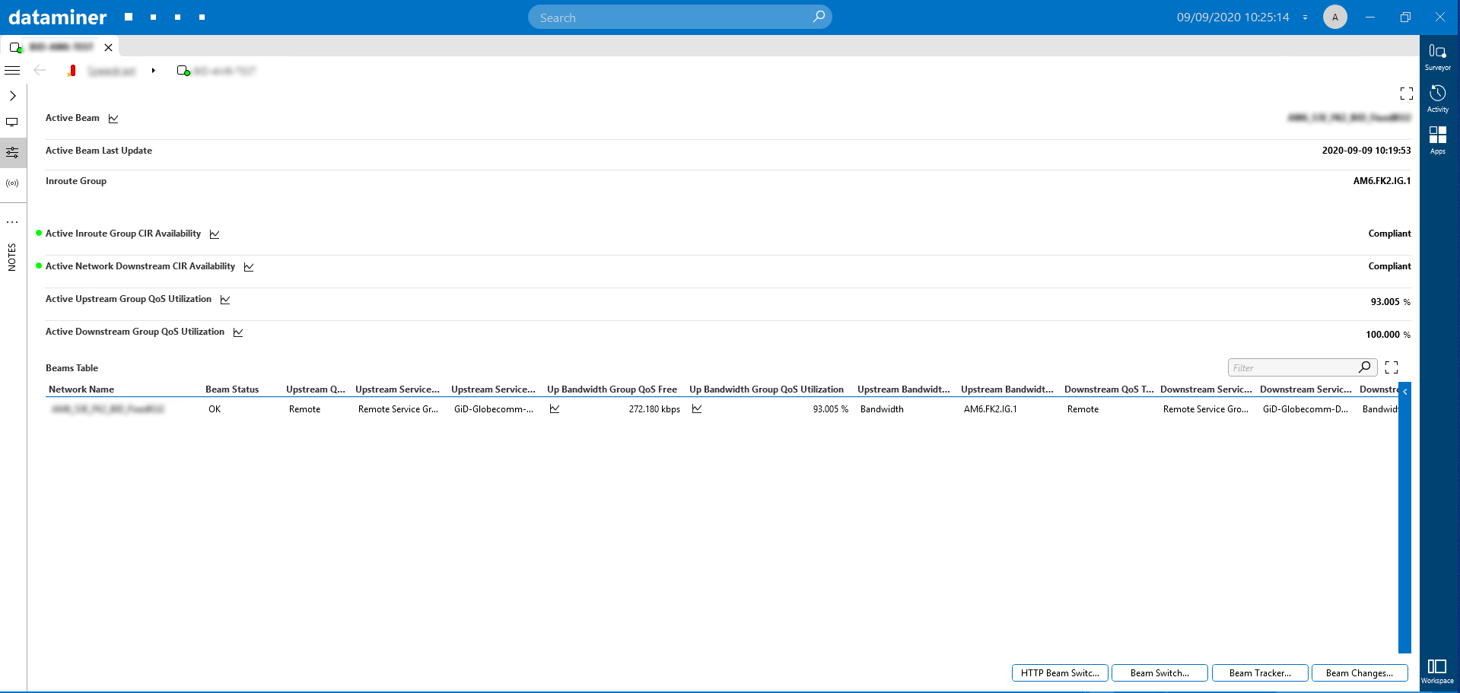The image size is (1460, 693).
Task: Go back with the left arrow
Action: 40,70
